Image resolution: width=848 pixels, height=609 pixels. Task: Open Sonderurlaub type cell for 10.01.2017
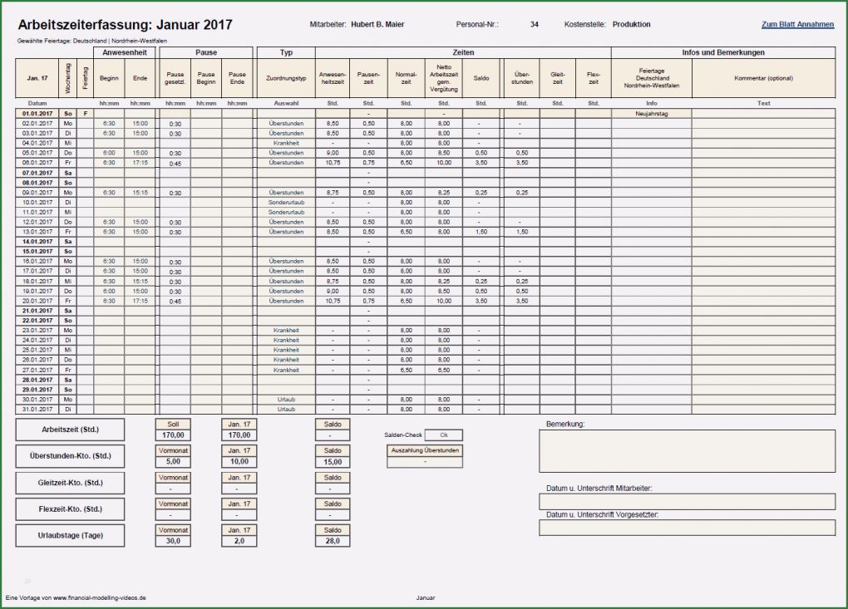[286, 202]
